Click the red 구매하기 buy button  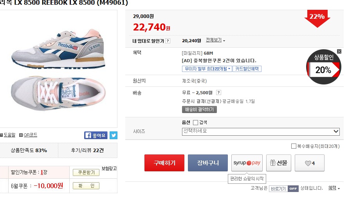click(x=164, y=163)
